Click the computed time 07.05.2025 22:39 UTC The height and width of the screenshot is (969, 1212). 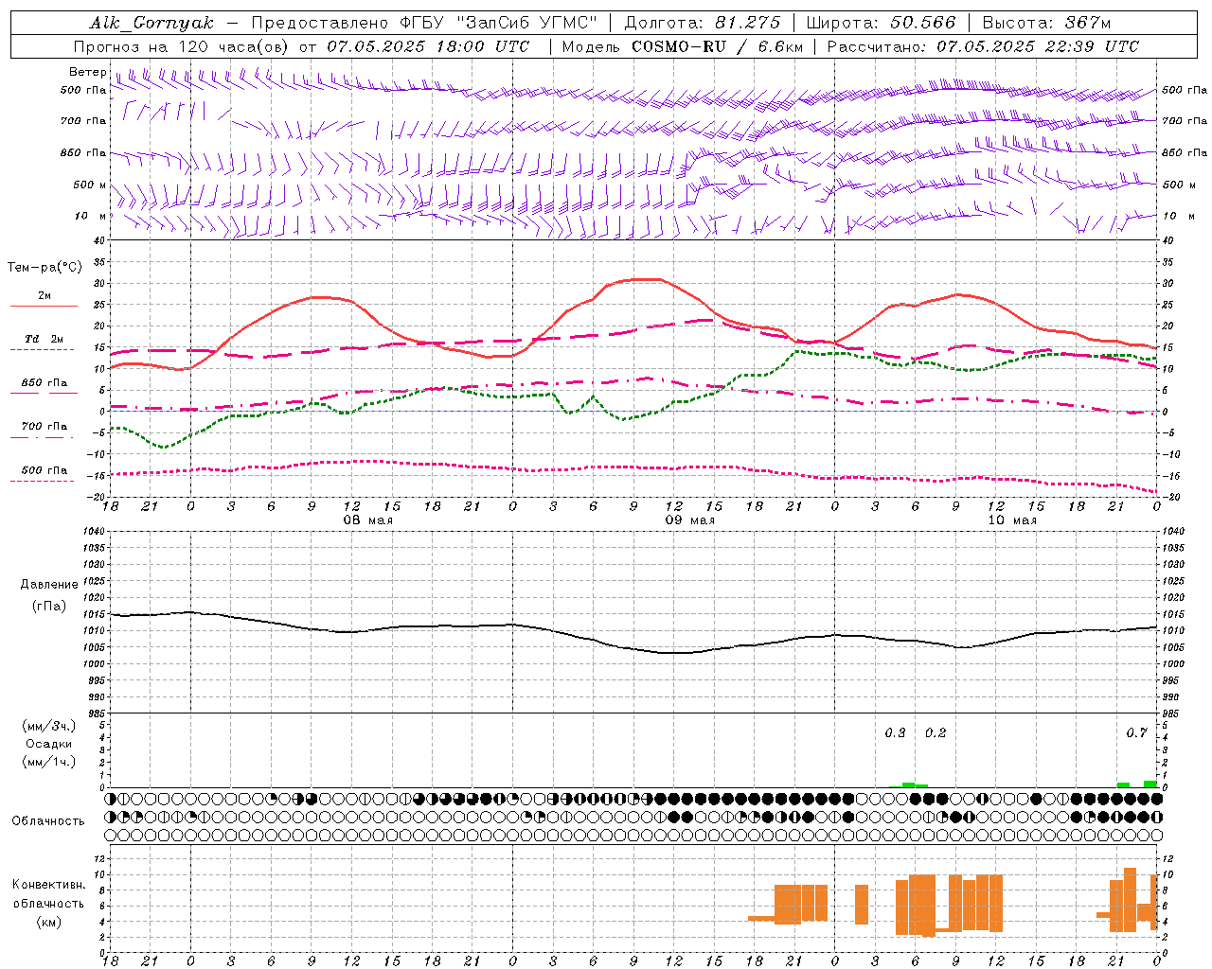1038,46
